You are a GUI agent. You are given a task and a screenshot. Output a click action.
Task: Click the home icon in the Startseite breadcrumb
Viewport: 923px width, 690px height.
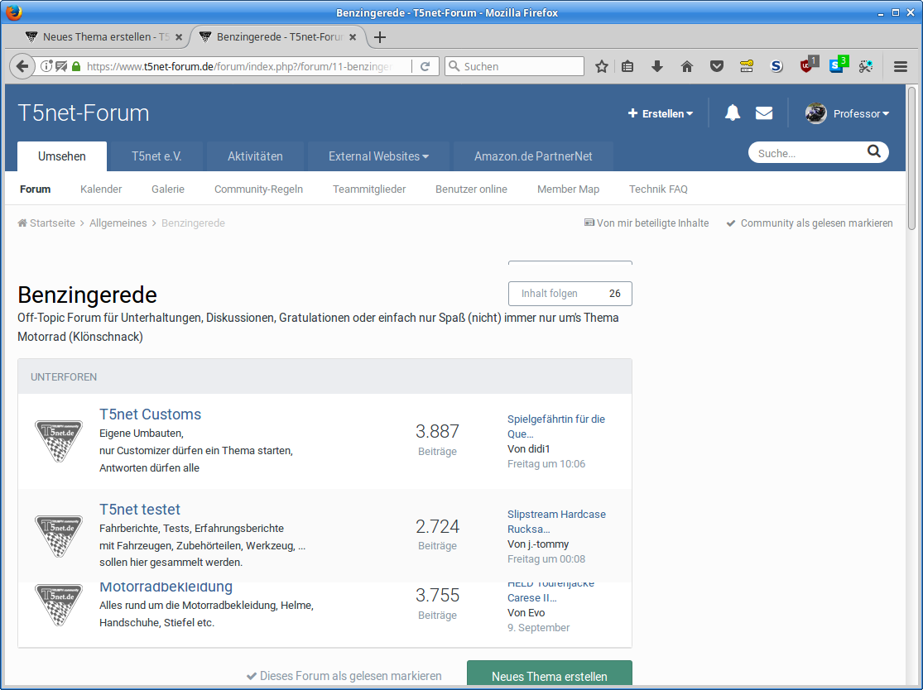[22, 223]
